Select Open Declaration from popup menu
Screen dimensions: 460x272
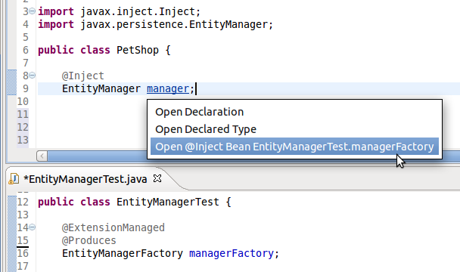click(x=200, y=112)
